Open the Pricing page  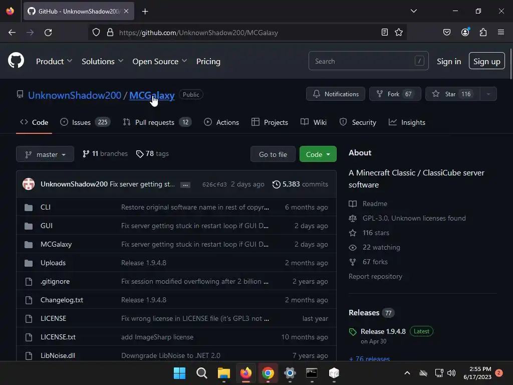click(208, 61)
